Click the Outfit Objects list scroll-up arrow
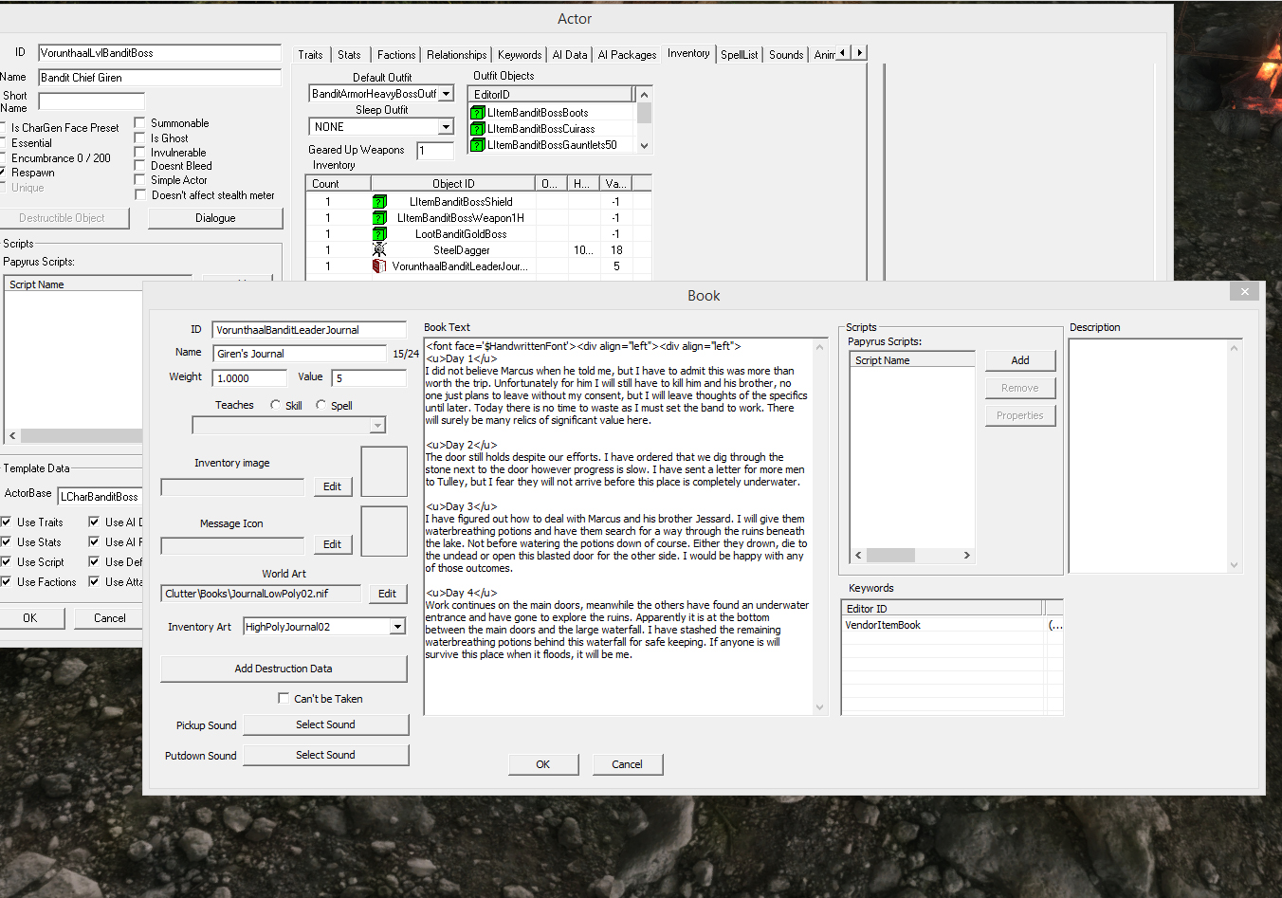 [x=645, y=95]
